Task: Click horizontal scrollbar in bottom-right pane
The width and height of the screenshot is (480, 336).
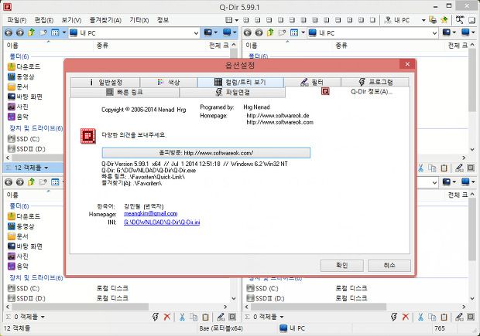Action: pos(318,307)
